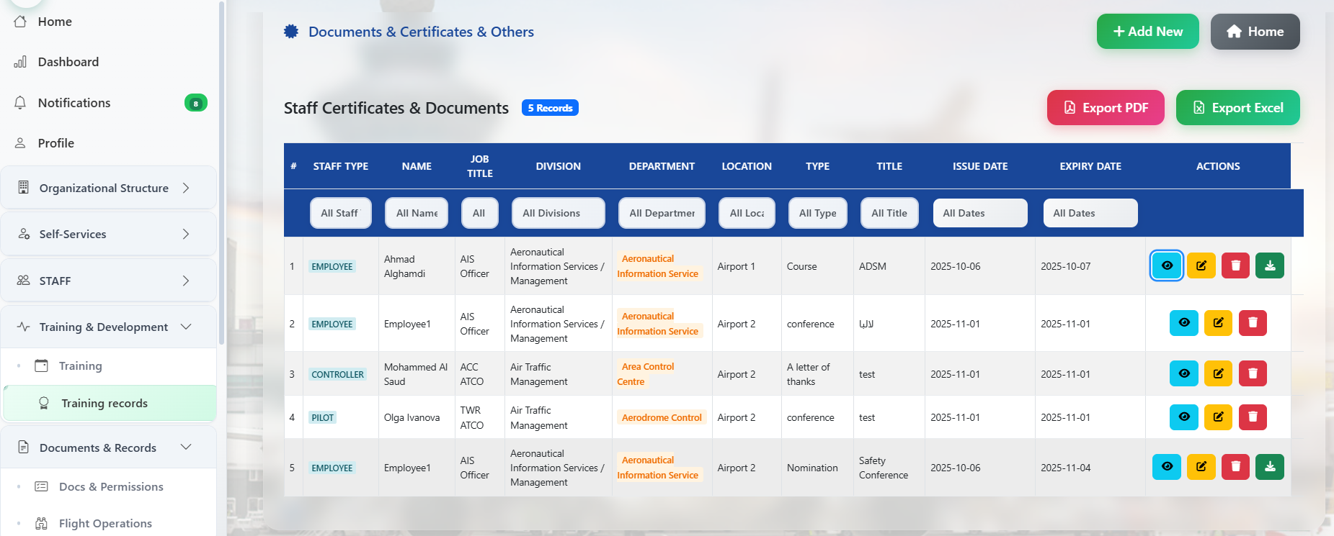Open Notifications with the bell icon
This screenshot has width=1334, height=536.
[x=20, y=103]
